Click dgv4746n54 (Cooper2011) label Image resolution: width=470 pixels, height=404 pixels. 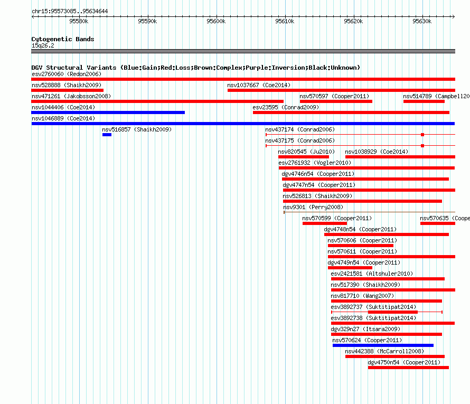(318, 174)
